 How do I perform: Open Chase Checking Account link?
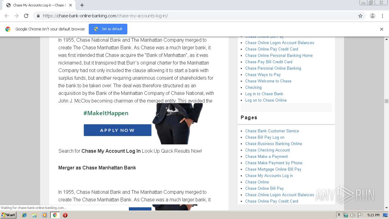[267, 150]
